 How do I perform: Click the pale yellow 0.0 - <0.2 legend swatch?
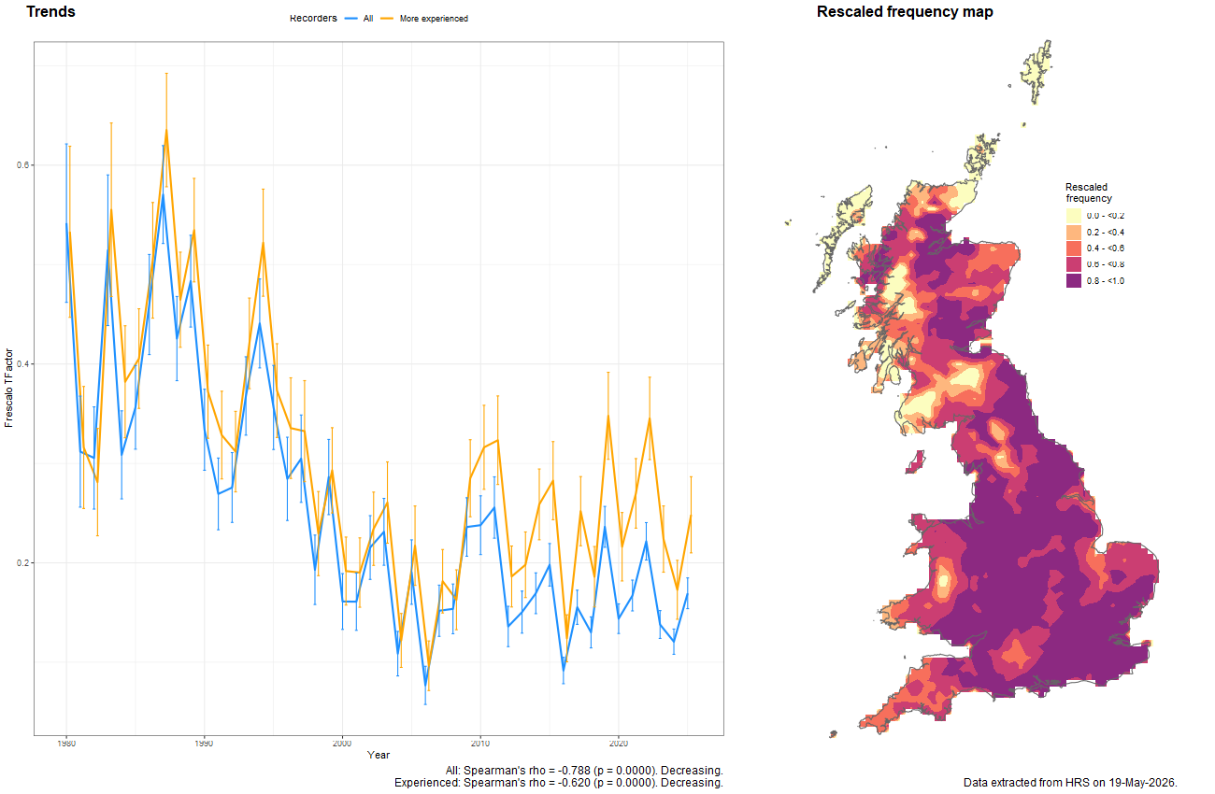(1074, 216)
